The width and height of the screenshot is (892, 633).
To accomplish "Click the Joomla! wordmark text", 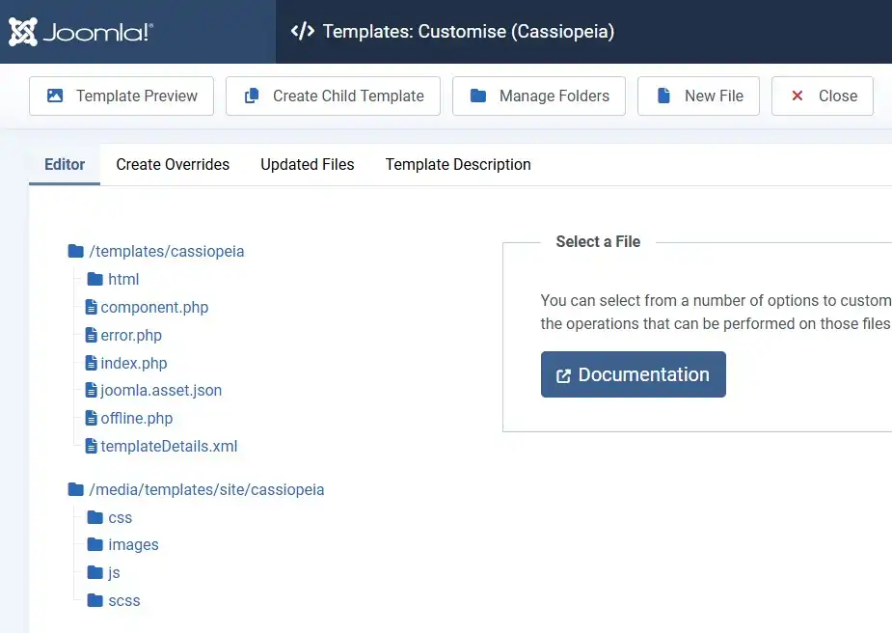I will click(97, 33).
